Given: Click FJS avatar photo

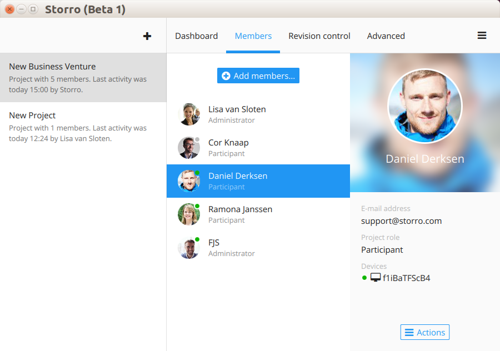Looking at the screenshot, I should 189,248.
